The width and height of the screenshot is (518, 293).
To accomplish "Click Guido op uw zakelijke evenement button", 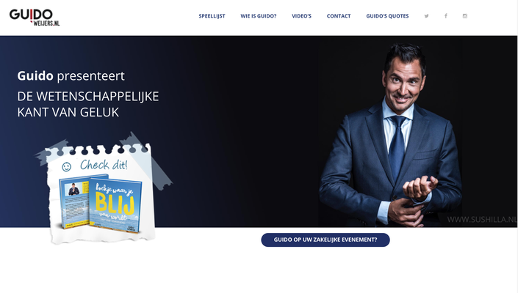I will (x=325, y=240).
